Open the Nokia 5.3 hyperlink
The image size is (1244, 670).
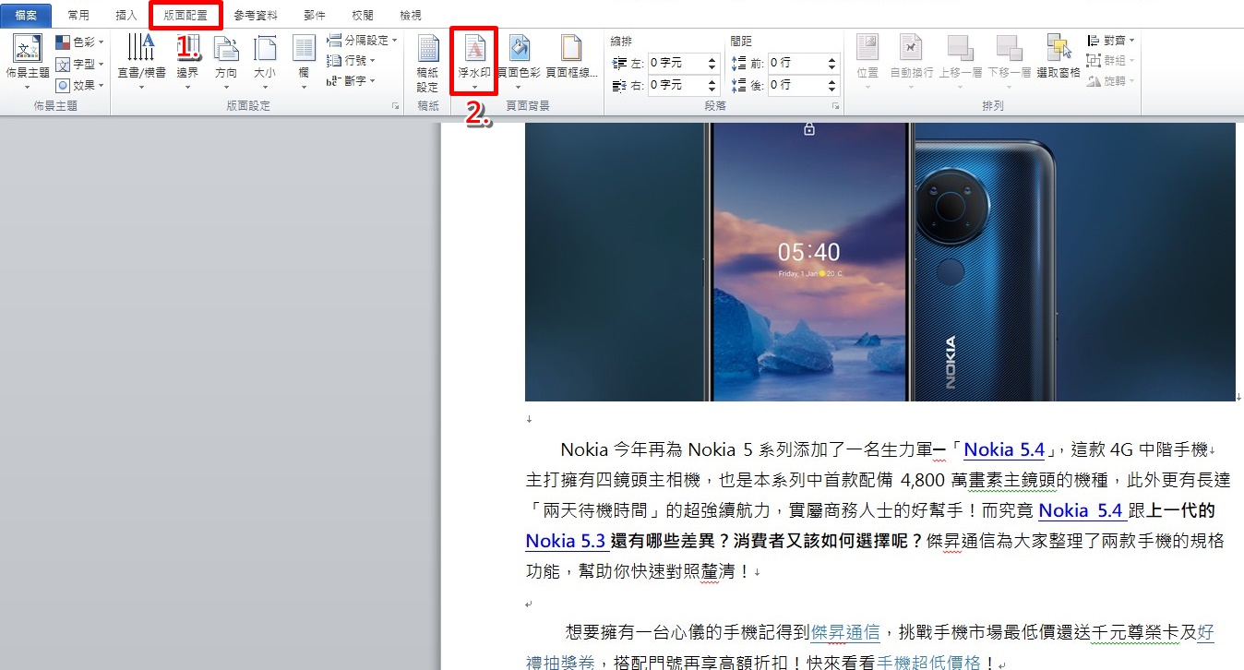566,541
